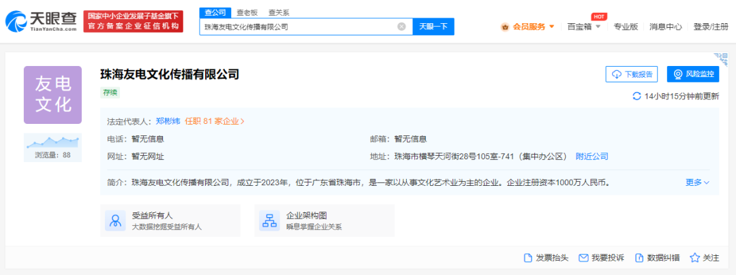Viewport: 736px width, 275px height.
Task: Click the 14小时15分钟前更新 text
Action: [x=681, y=97]
